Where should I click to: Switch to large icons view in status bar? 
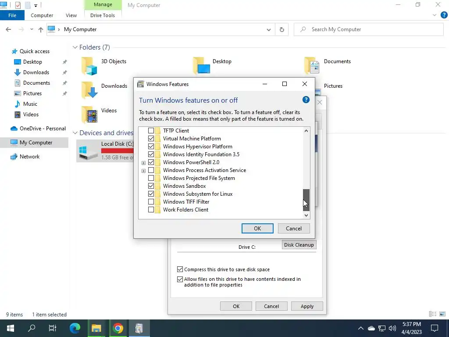click(x=442, y=314)
